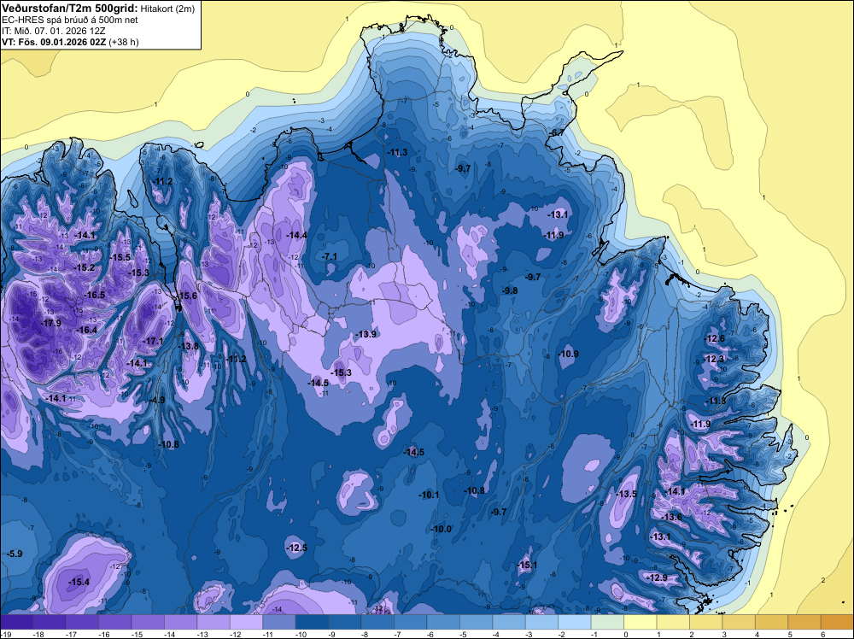854x639 pixels.
Task: Click the -4.9 temperature value
Action: [x=157, y=400]
